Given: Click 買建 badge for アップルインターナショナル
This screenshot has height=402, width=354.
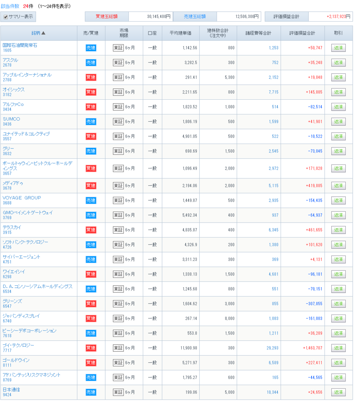Looking at the screenshot, I should click(x=91, y=77).
